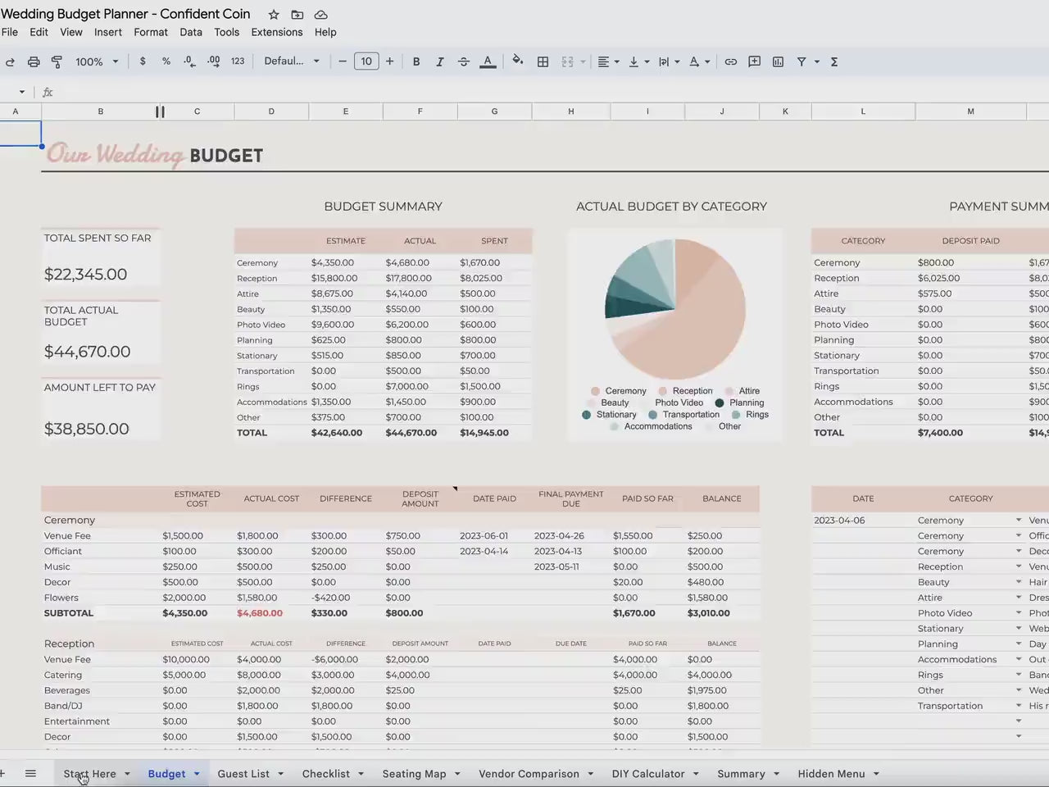Switch to the Guest List tab
Screen dimensions: 1049x787
[x=243, y=773]
